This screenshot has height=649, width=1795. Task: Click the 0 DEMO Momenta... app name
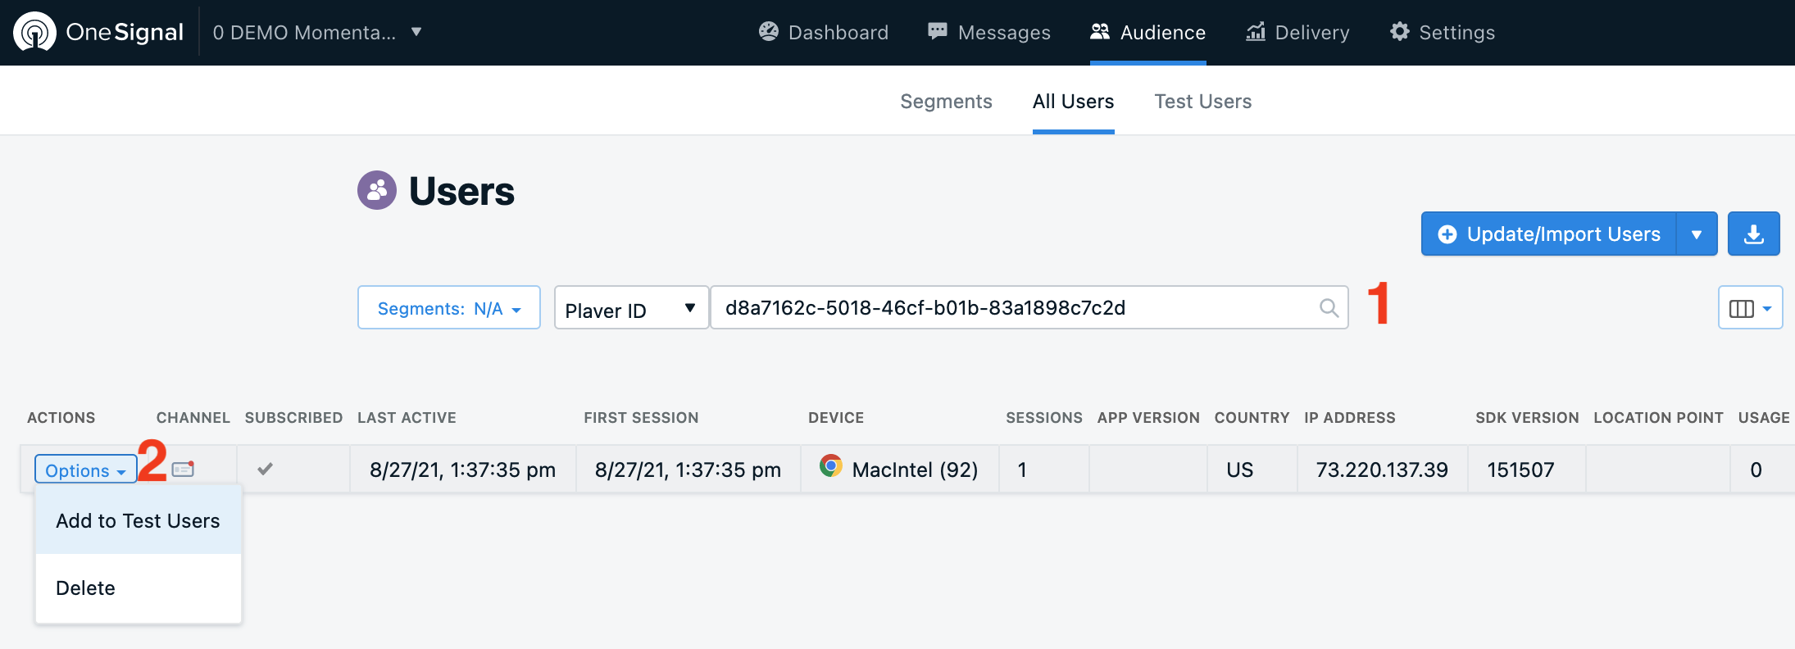pyautogui.click(x=304, y=32)
